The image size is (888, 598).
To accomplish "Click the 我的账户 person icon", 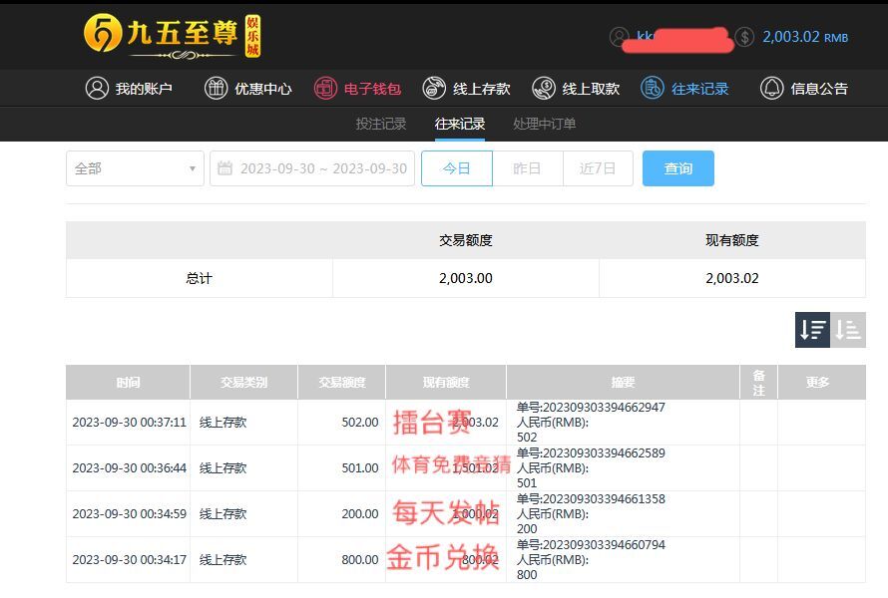I will click(x=97, y=89).
